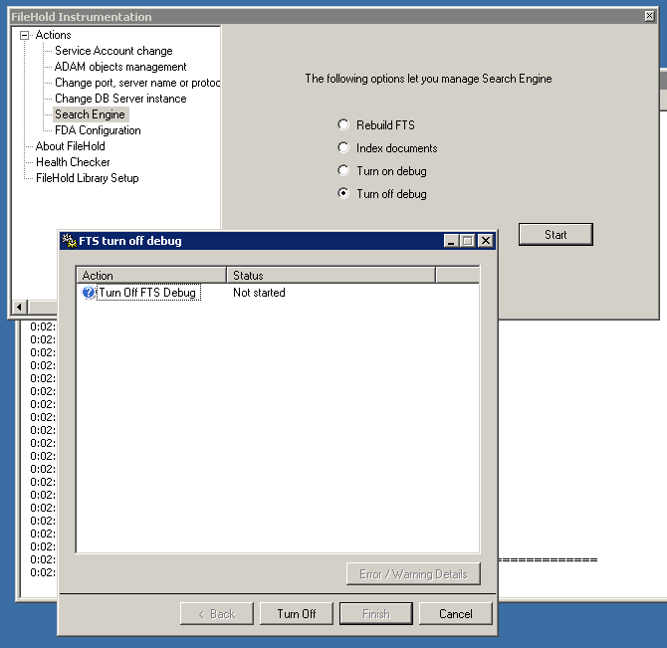Click the Action column header
Screen dimensions: 667x648
click(x=151, y=275)
